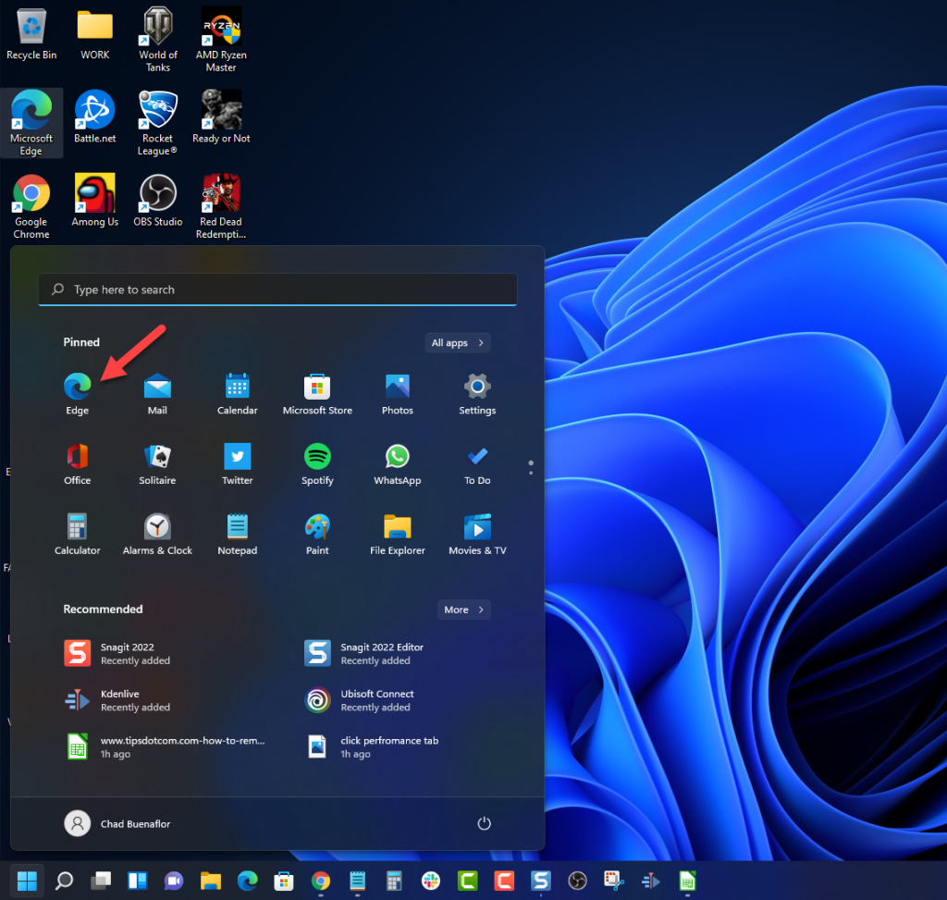This screenshot has height=900, width=947.
Task: Click the Type here to search box
Action: tap(277, 290)
